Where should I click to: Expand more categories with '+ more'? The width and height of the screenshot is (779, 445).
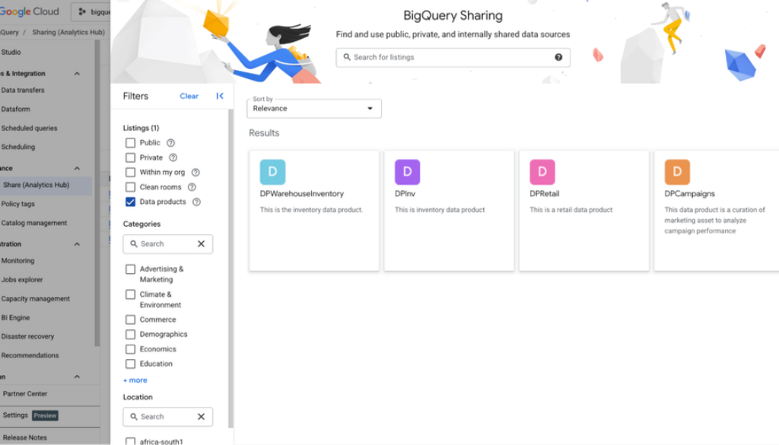pos(135,380)
